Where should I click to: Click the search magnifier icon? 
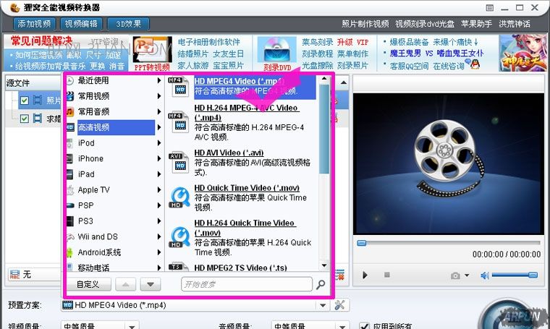(x=321, y=284)
